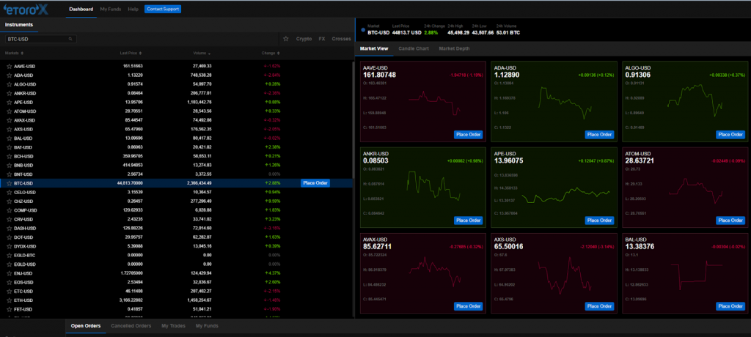
Task: Open the My Funds top menu
Action: point(111,9)
